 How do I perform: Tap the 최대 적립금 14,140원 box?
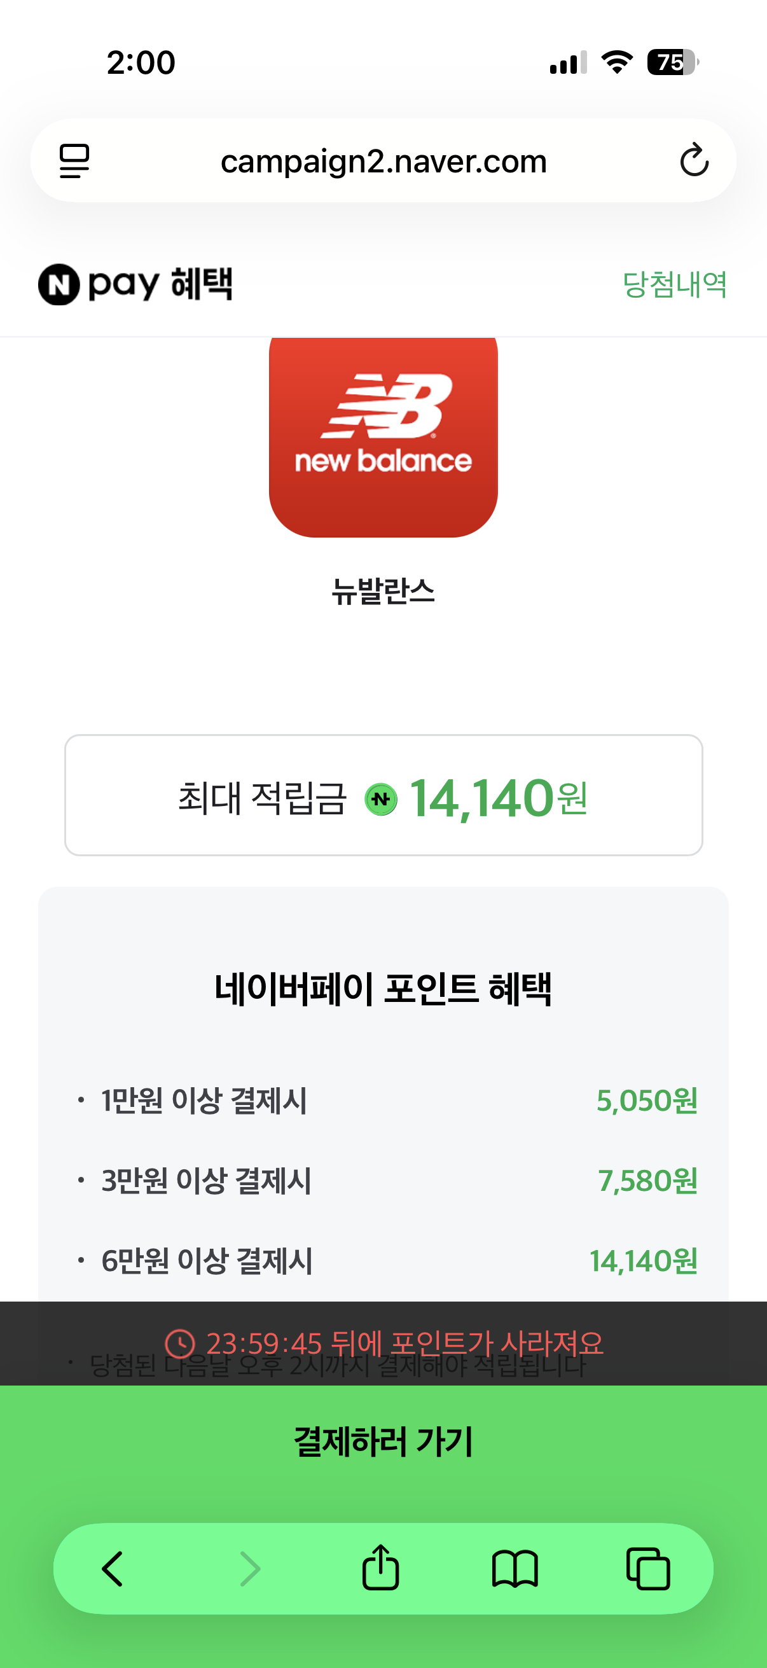[x=383, y=795]
